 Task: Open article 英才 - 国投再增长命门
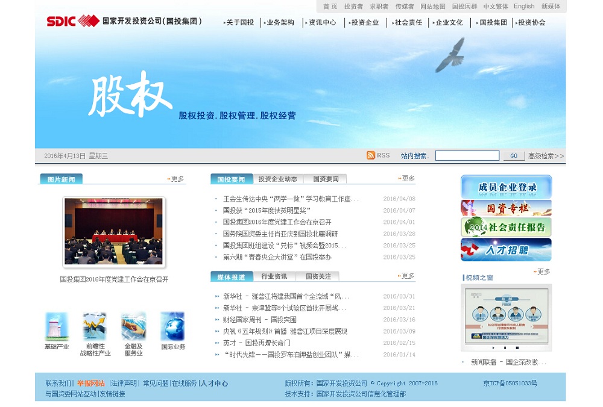point(256,343)
